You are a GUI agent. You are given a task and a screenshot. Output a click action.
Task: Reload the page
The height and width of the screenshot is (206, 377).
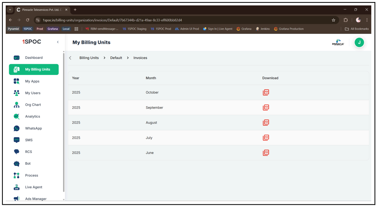pyautogui.click(x=28, y=20)
